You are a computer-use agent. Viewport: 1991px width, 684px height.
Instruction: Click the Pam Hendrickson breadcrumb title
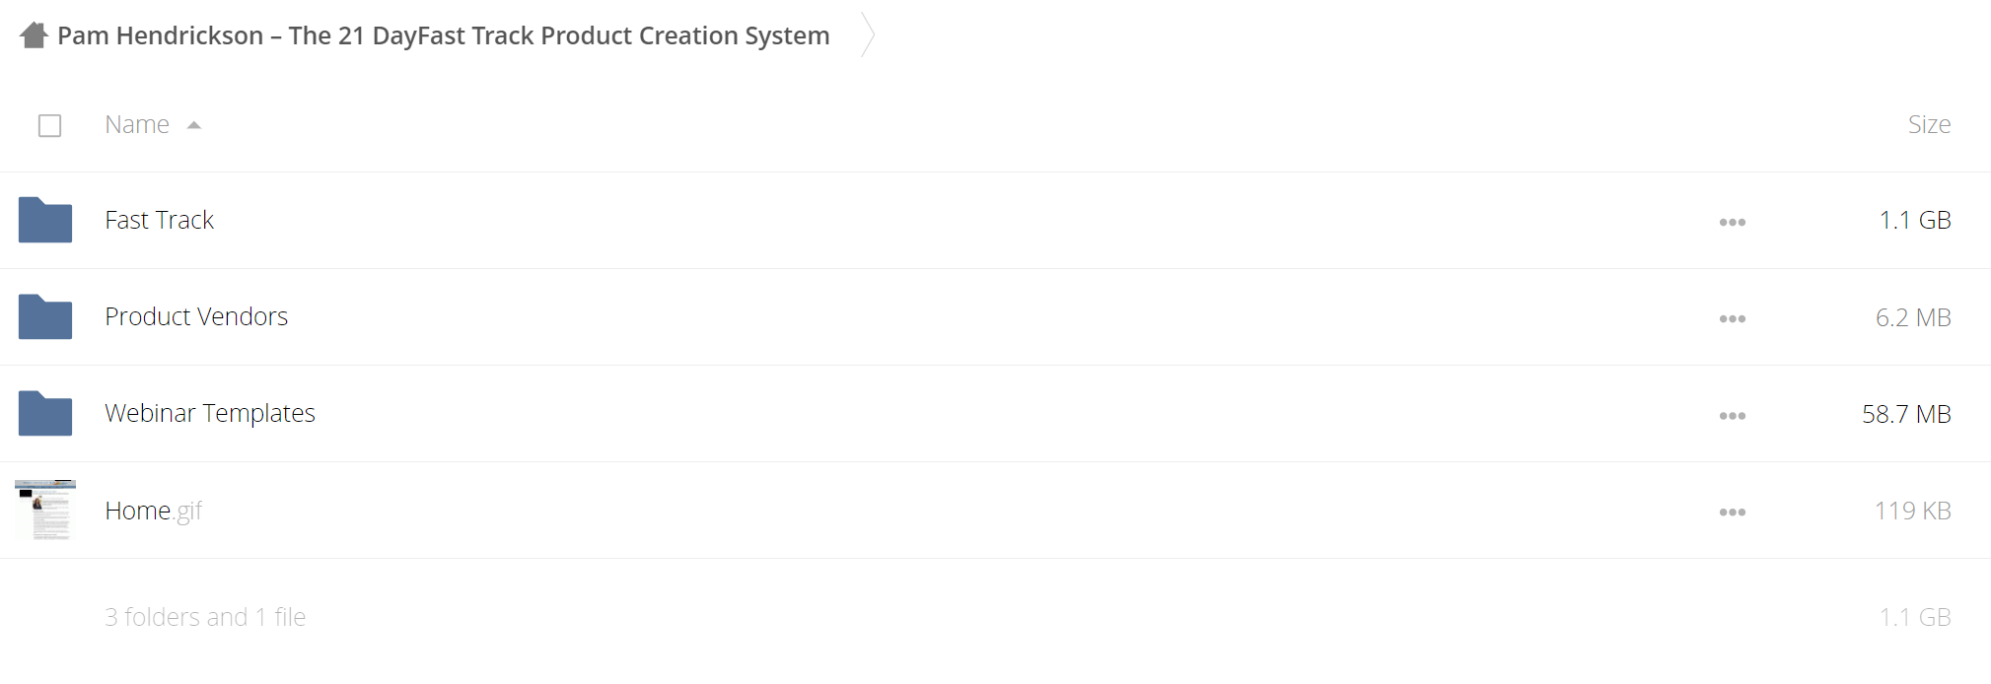444,35
